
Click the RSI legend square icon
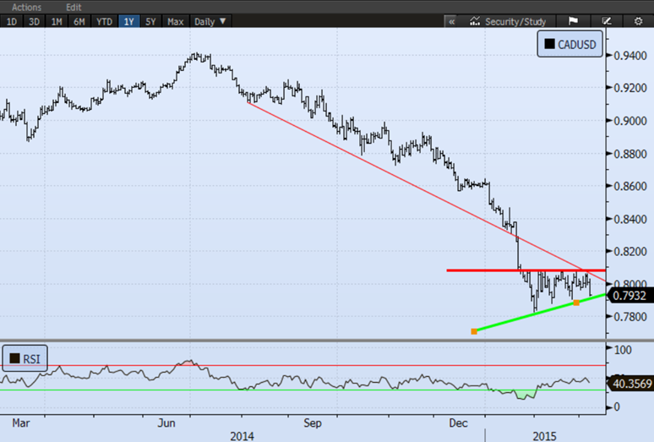14,358
